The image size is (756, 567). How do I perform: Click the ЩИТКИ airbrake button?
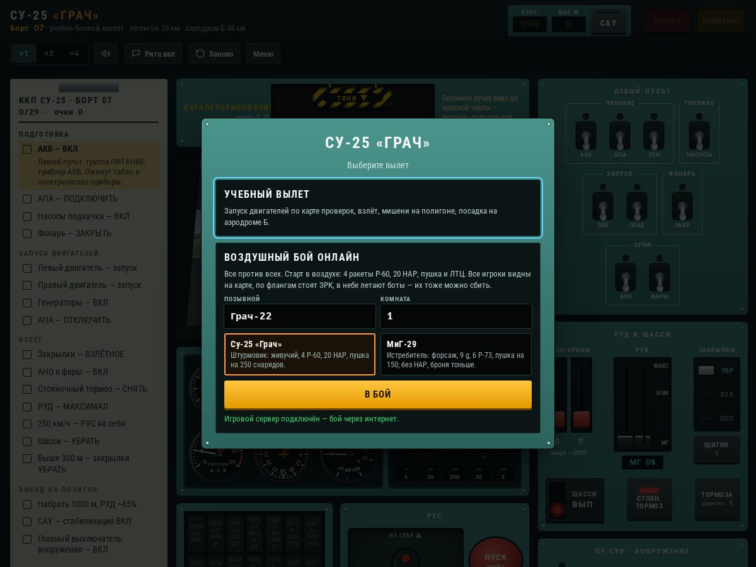point(716,449)
